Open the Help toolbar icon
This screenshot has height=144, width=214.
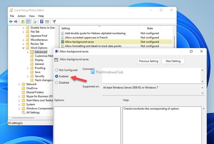coord(42,22)
